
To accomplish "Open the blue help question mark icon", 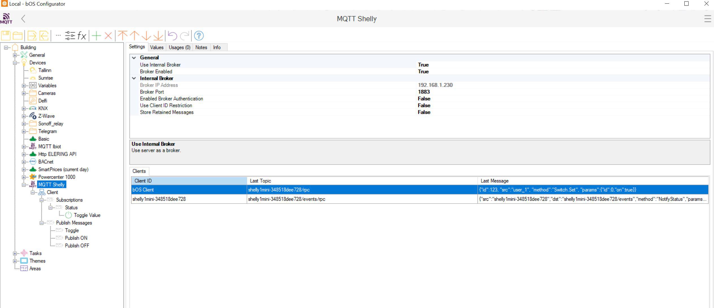I will click(199, 36).
